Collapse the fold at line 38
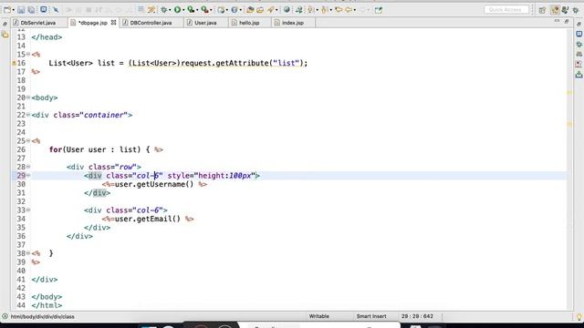This screenshot has width=584, height=328. (28, 253)
